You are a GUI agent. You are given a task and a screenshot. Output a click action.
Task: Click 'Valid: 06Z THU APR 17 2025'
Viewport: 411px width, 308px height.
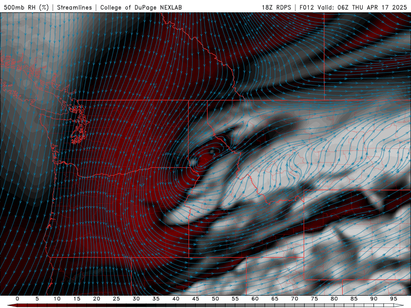(x=362, y=7)
